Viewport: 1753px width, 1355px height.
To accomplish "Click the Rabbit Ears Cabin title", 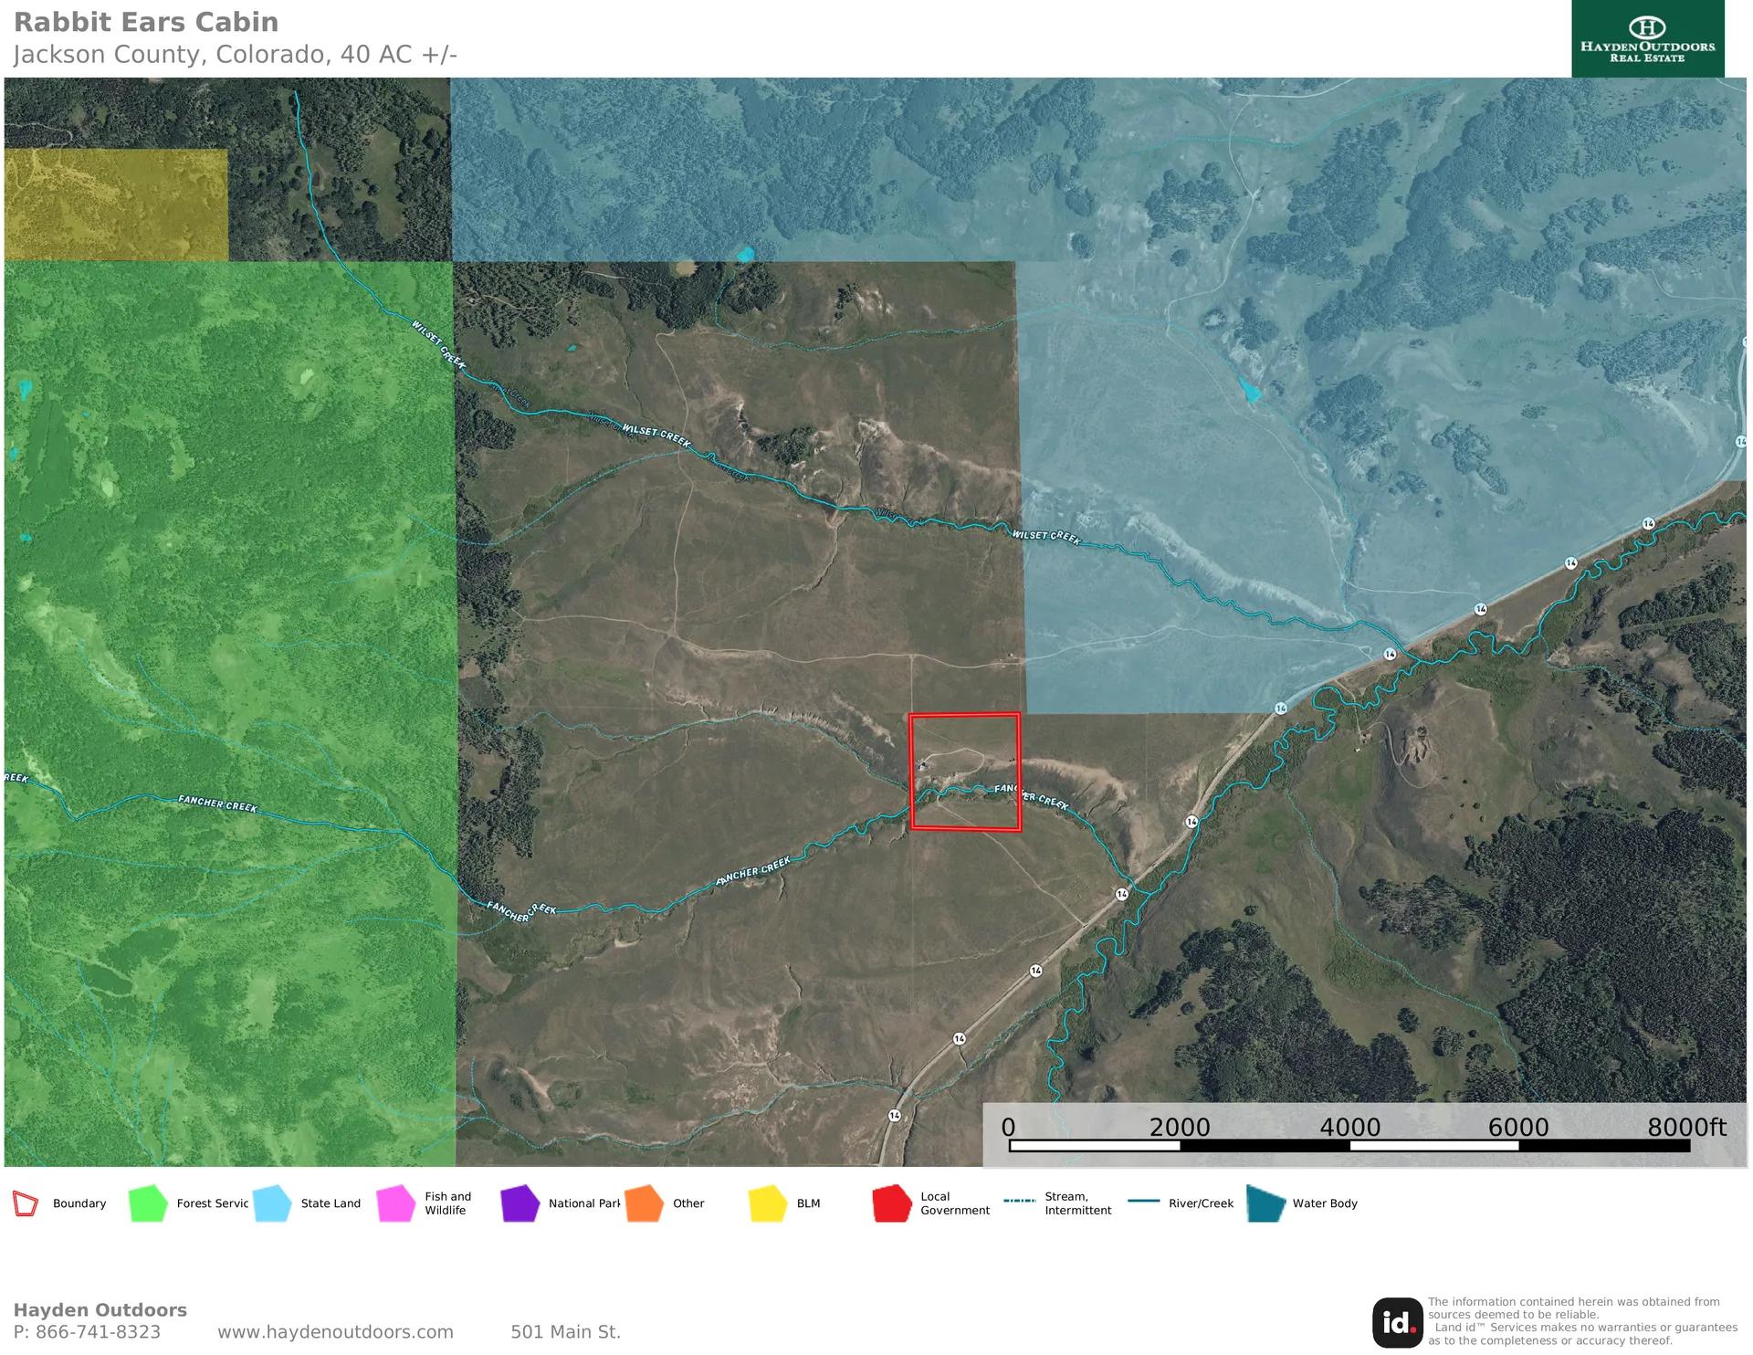I will [x=146, y=22].
